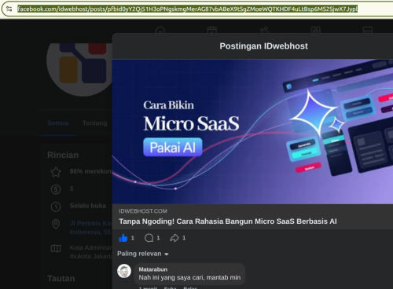This screenshot has width=393, height=289.
Task: Click the map icon beside Kota Administrasi
Action: pos(56,248)
